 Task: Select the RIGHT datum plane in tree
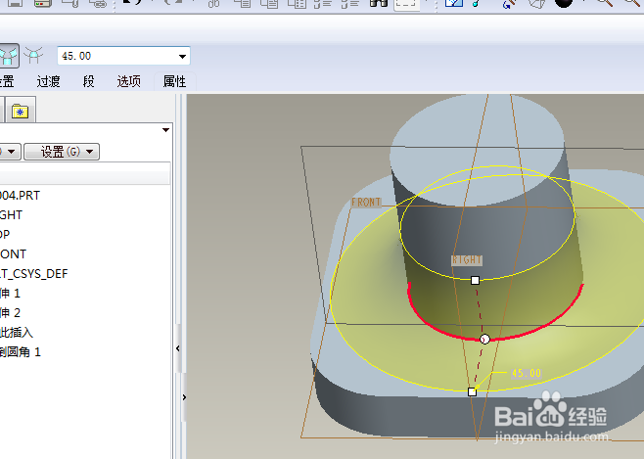(x=11, y=215)
